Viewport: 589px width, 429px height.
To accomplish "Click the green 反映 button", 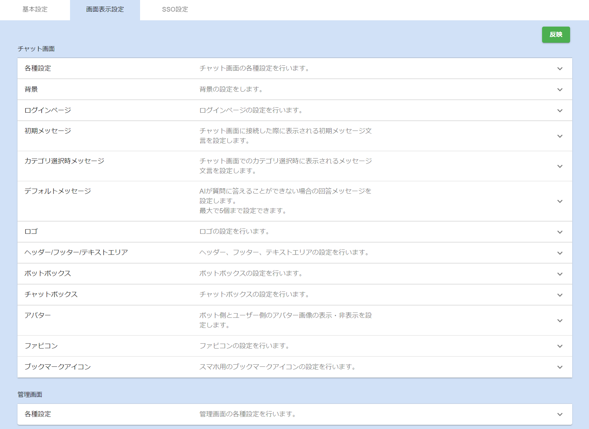I will (x=556, y=35).
